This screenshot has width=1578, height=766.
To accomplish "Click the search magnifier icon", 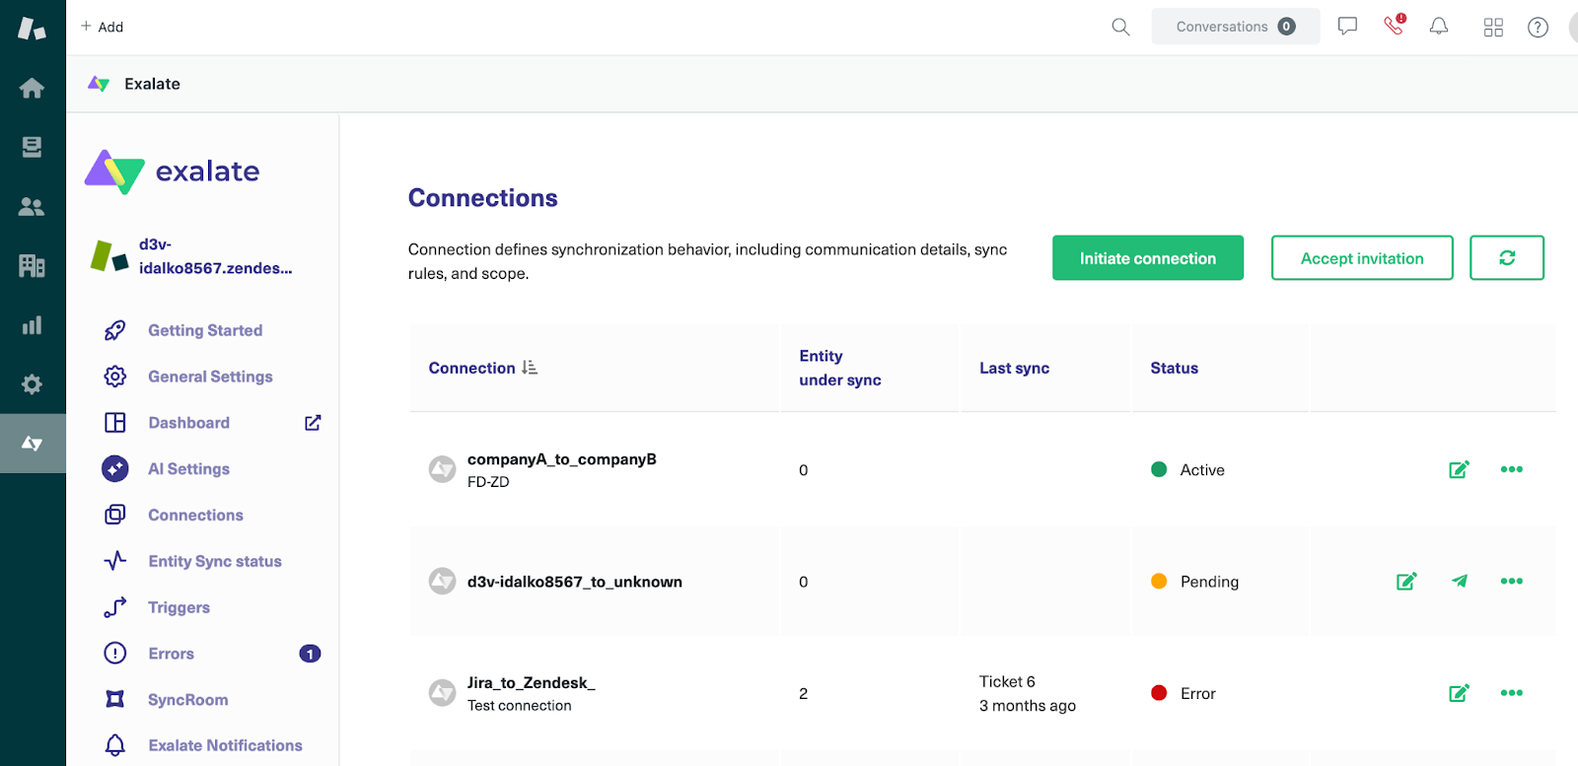I will pos(1120,27).
